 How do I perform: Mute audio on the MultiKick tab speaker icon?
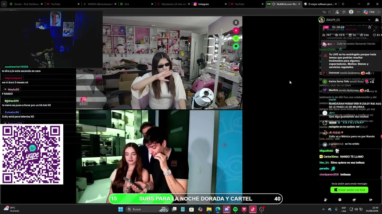point(273,4)
